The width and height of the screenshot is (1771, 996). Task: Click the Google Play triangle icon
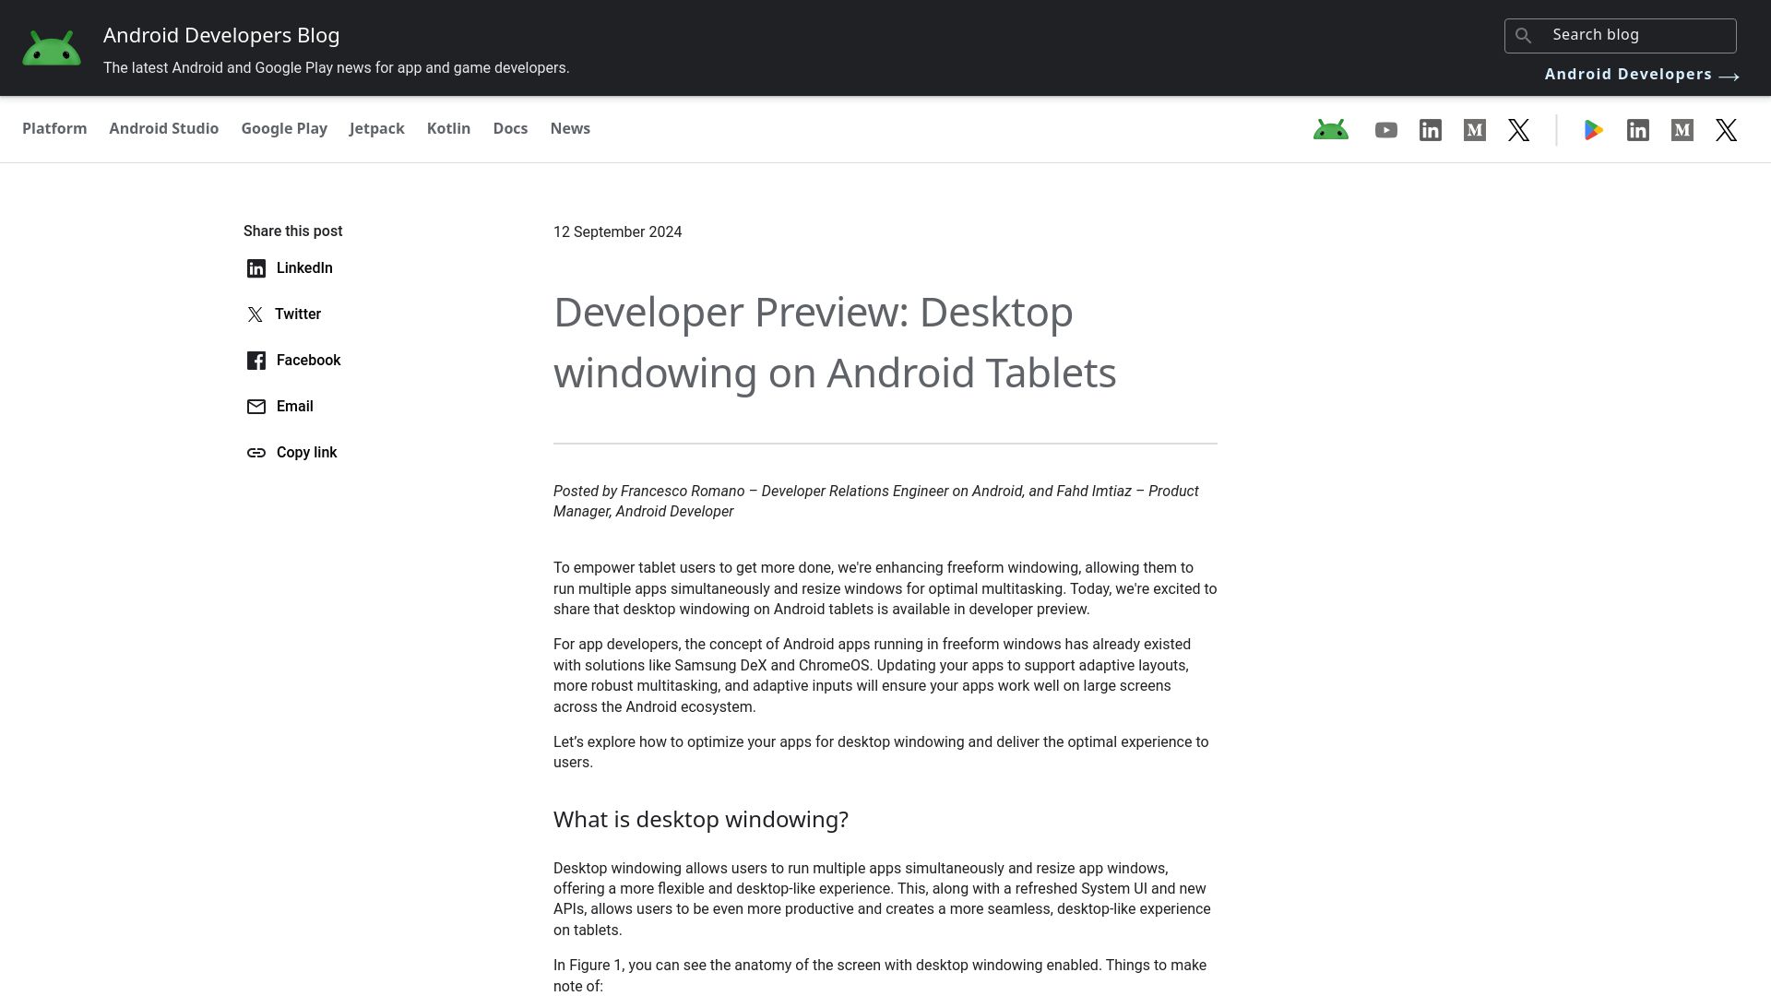(x=1594, y=130)
